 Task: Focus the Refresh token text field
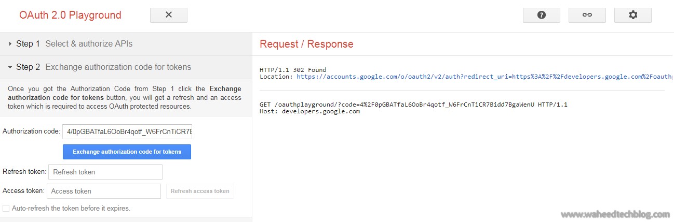105,172
